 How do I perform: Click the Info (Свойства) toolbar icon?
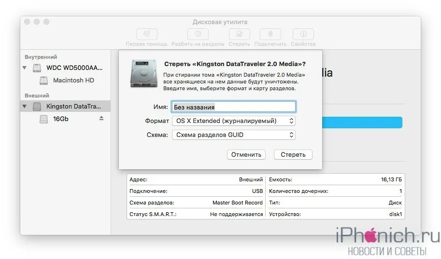pyautogui.click(x=303, y=34)
